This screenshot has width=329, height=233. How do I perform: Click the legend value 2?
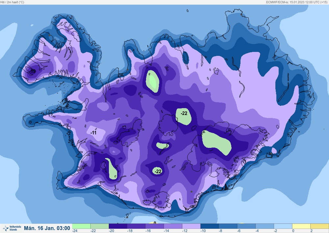point(311,231)
